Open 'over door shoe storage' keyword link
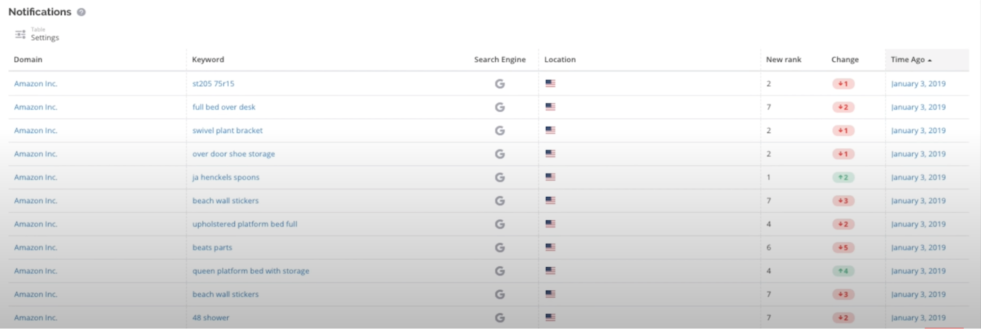 [234, 154]
